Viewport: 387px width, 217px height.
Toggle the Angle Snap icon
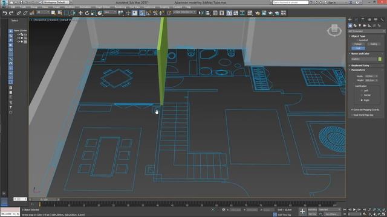click(148, 13)
